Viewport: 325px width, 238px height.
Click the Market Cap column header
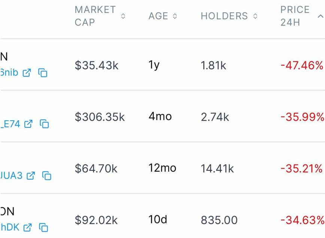95,16
